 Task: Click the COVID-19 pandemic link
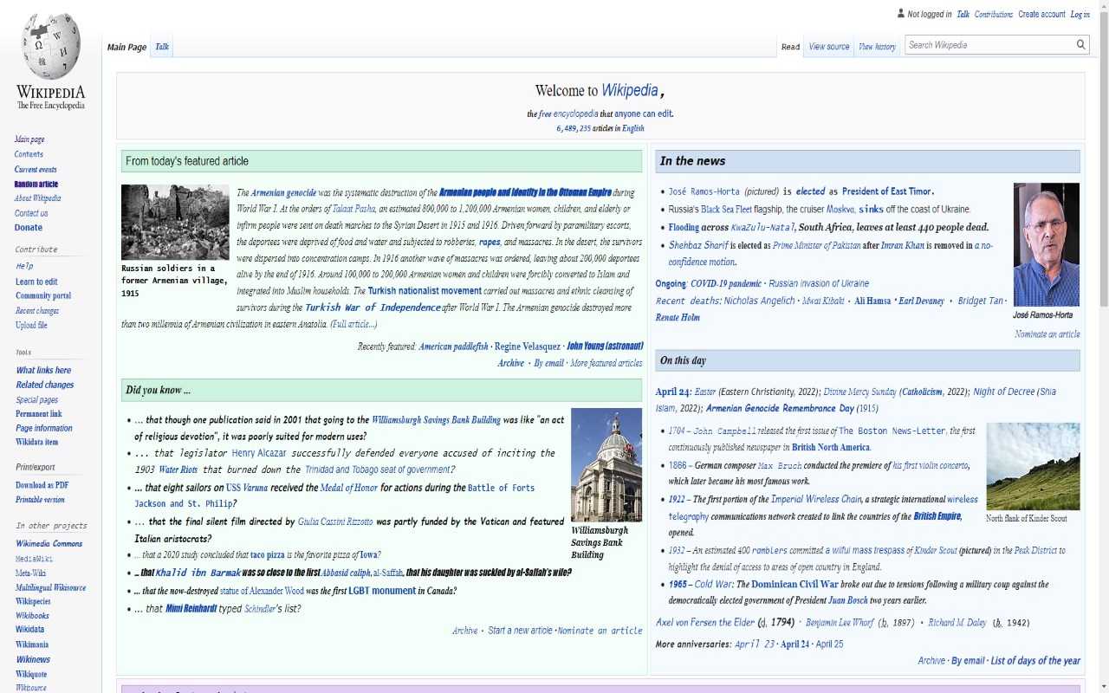pyautogui.click(x=726, y=284)
